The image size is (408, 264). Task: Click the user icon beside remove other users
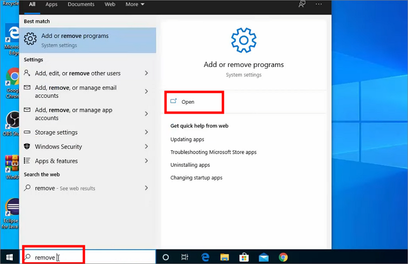27,73
